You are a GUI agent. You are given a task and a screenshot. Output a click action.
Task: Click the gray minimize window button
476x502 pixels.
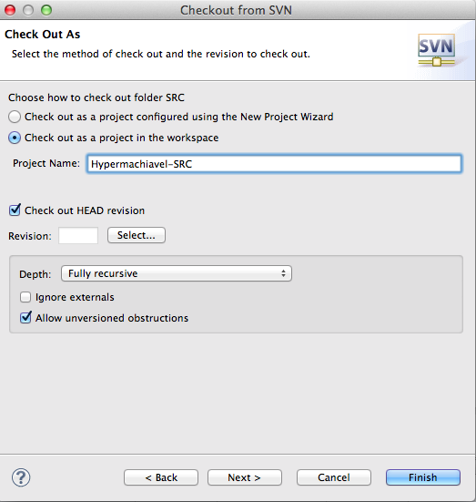28,10
